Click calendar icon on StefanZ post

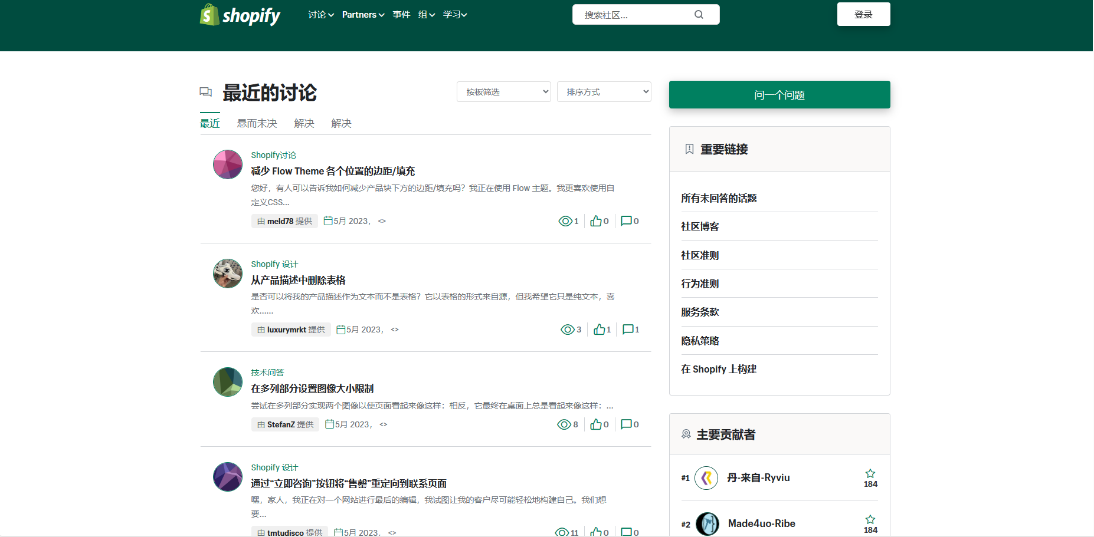[330, 424]
